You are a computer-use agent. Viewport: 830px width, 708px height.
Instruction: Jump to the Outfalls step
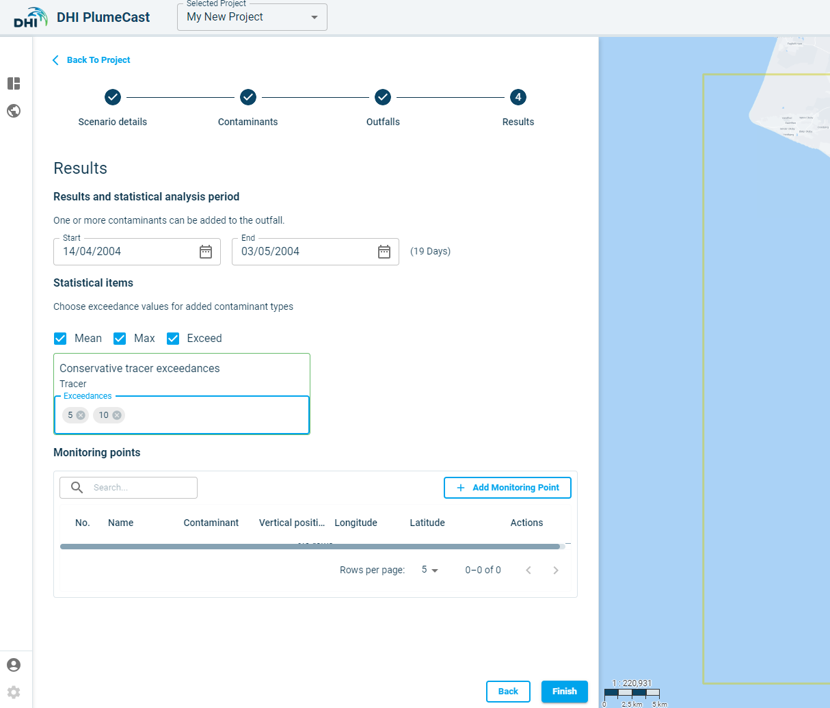[x=383, y=97]
